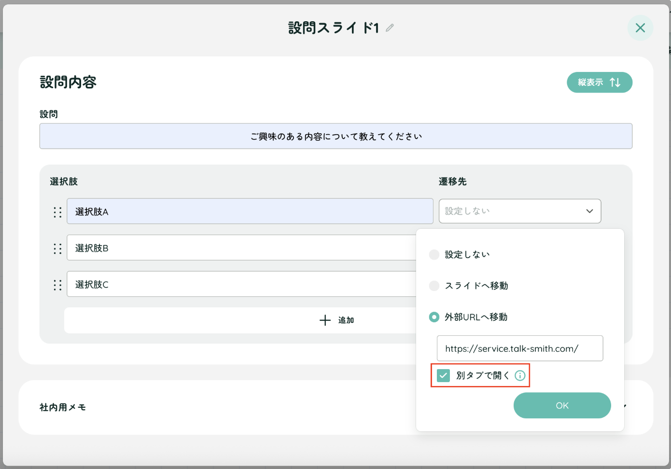Click info icon beside 別タブで開く

pos(520,375)
